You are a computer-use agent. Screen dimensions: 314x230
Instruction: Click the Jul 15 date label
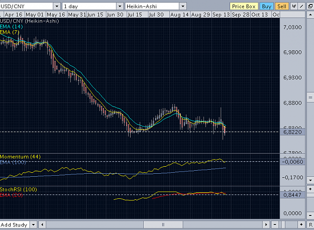135,15
